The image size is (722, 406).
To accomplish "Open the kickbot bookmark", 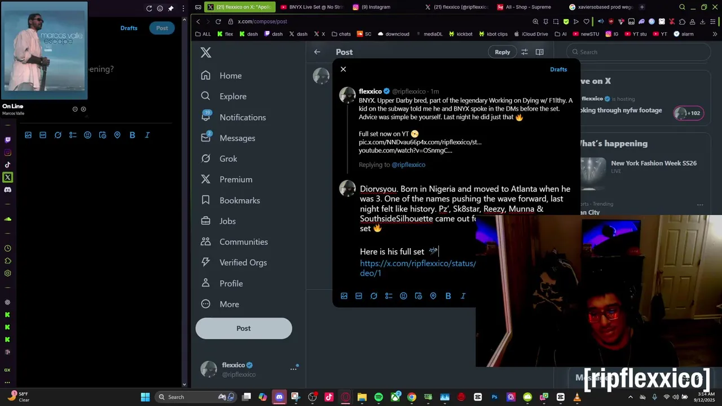I will 460,34.
